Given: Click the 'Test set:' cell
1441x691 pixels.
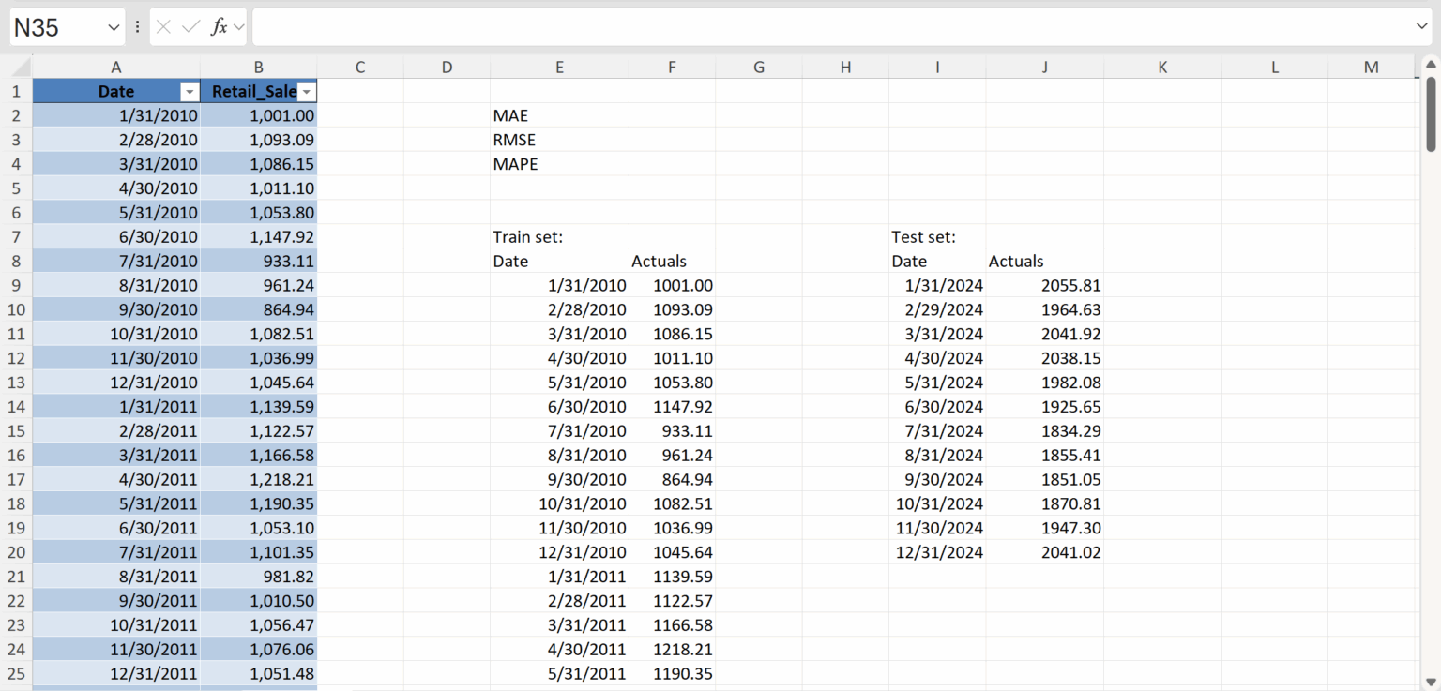Looking at the screenshot, I should coord(936,237).
